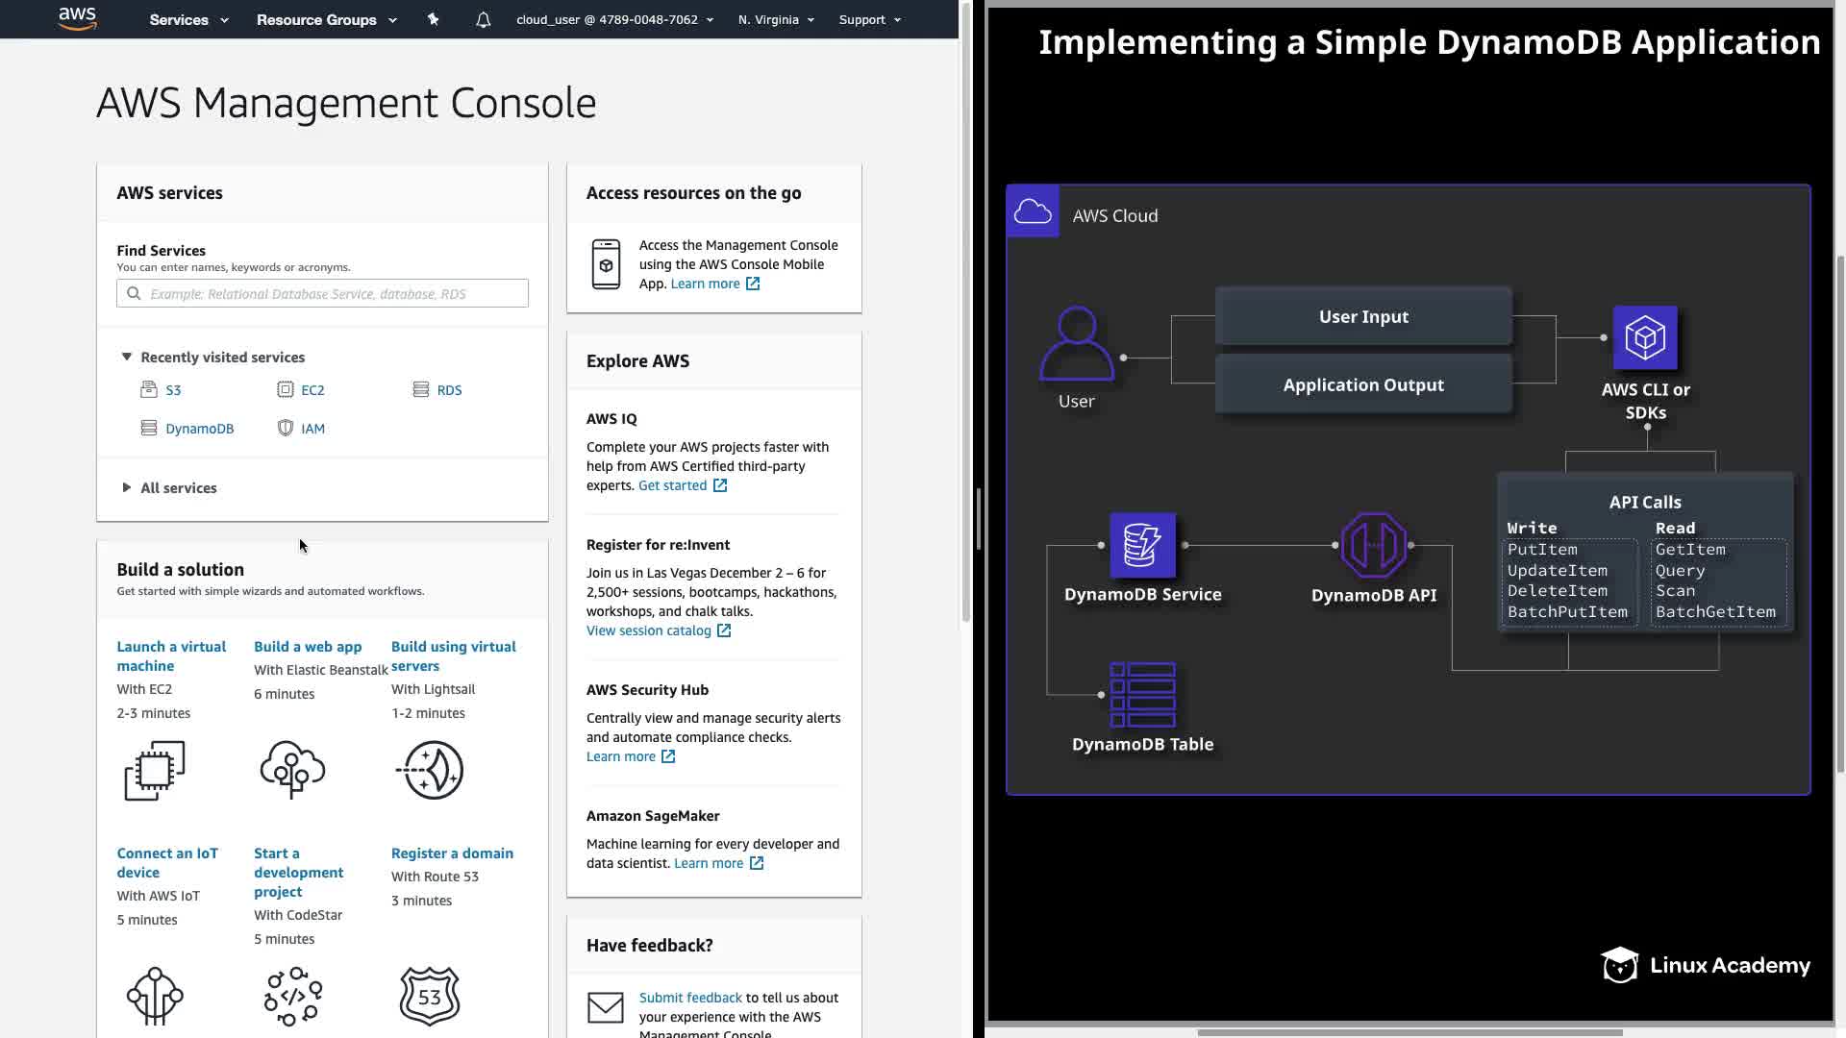Screen dimensions: 1846x1038
Task: Collapse the Recently visited services section
Action: [x=126, y=357]
